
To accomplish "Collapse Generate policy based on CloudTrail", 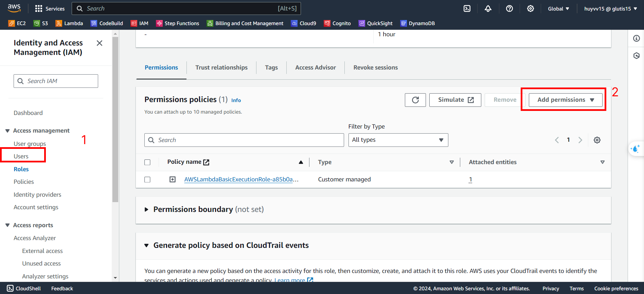I will point(146,246).
